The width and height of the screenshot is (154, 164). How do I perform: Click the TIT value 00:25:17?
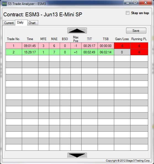point(90,46)
